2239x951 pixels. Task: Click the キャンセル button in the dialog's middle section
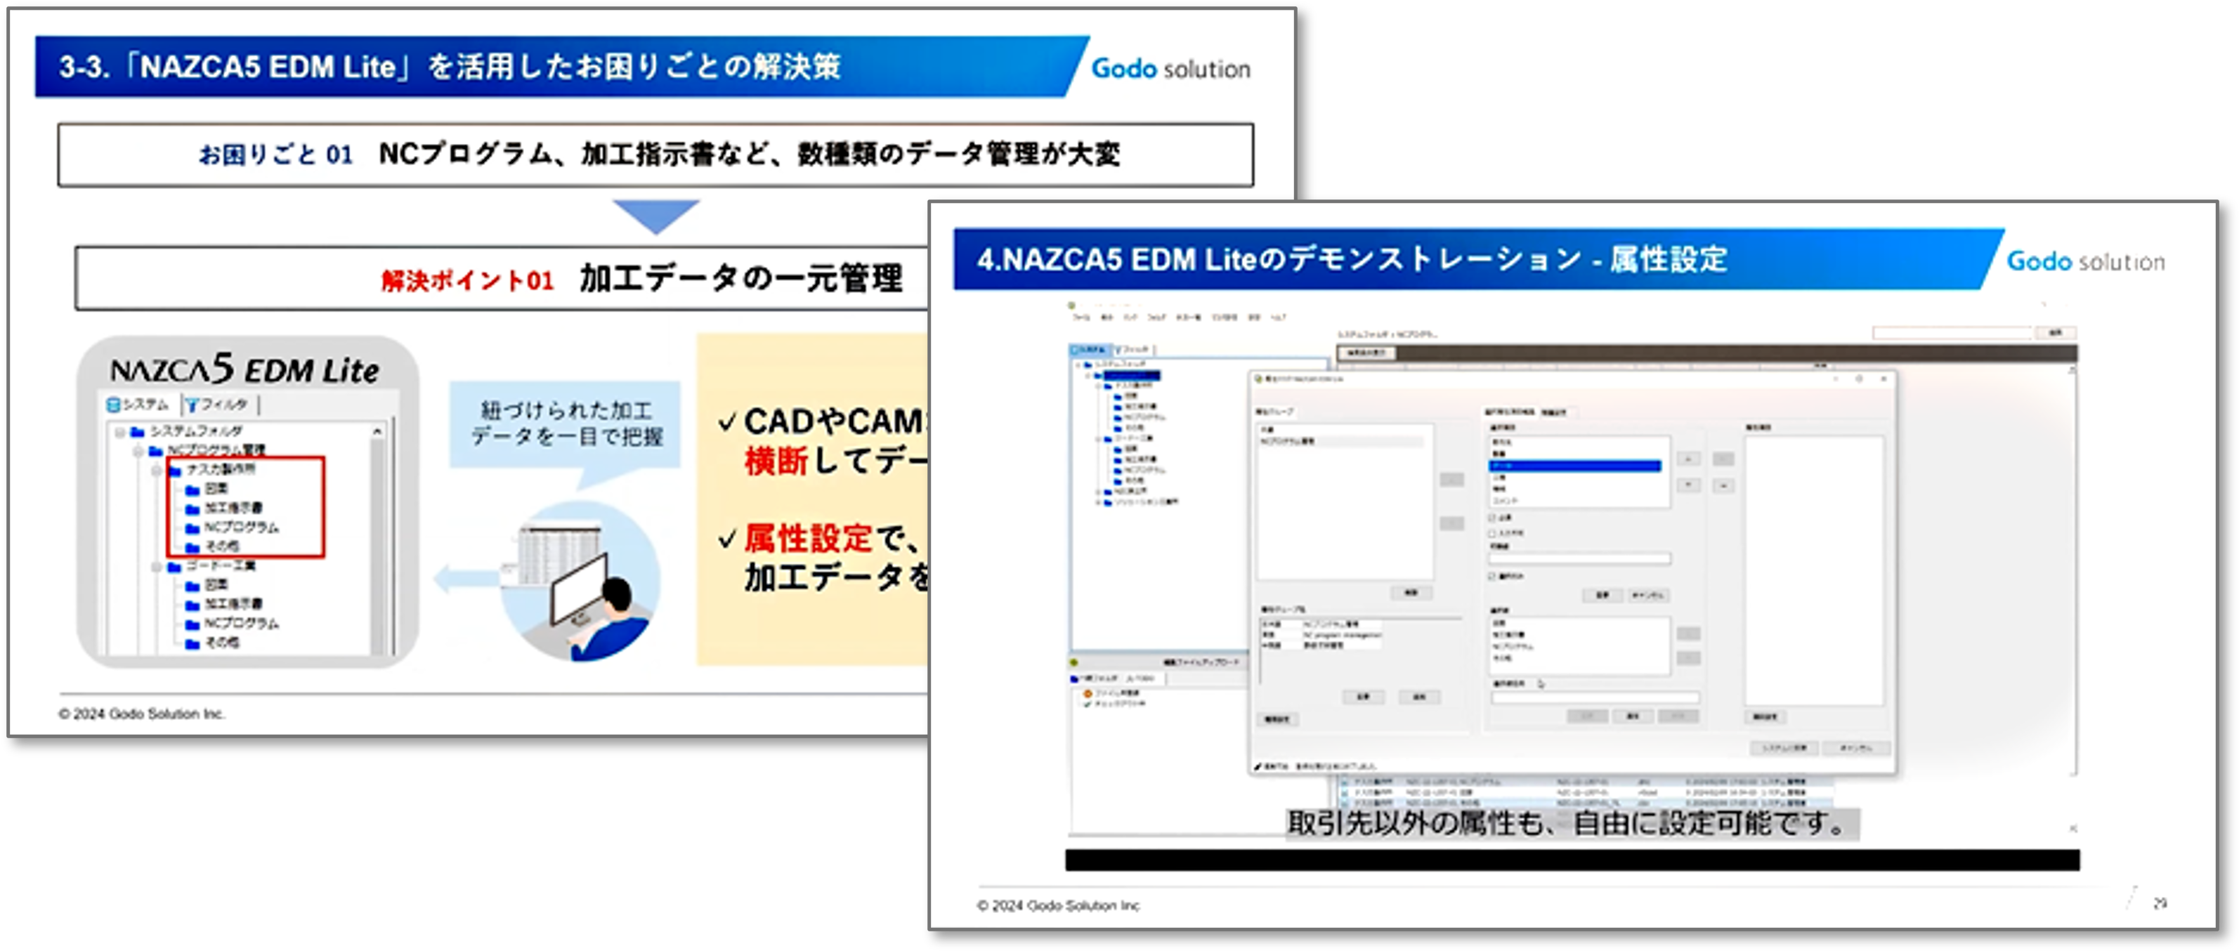1649,596
